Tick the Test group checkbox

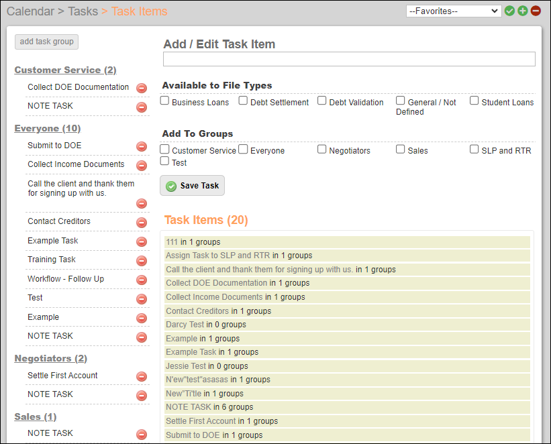pos(164,161)
